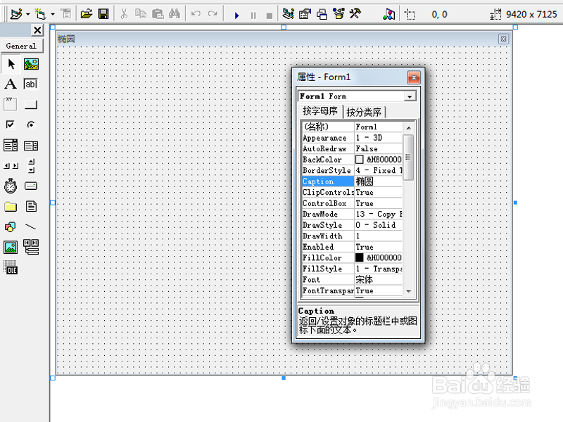Screen dimensions: 563x422
Task: Save the project with the floppy icon
Action: click(x=103, y=14)
